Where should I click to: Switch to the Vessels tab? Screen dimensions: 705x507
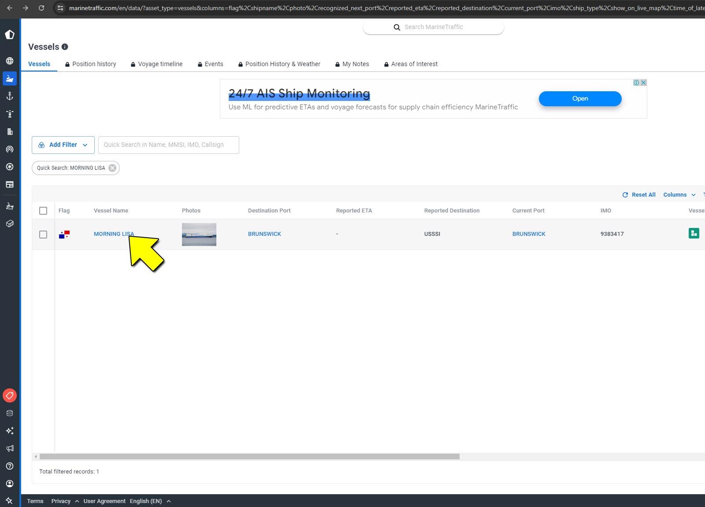[39, 64]
